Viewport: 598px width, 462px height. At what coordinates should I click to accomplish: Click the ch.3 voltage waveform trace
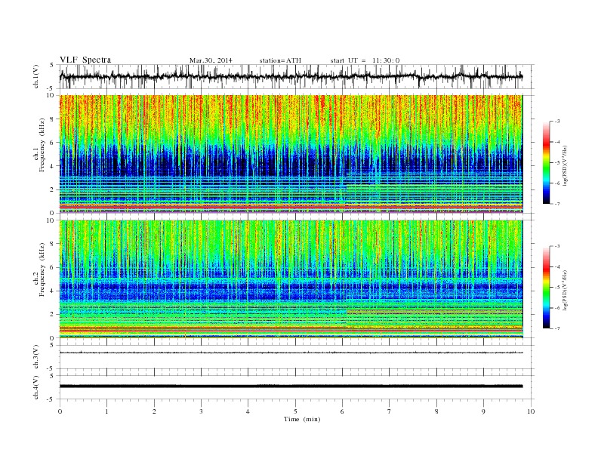click(291, 353)
